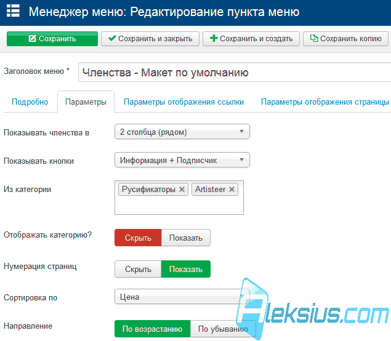This screenshot has height=341, width=391.
Task: Click the Направление label
Action: [x=28, y=326]
